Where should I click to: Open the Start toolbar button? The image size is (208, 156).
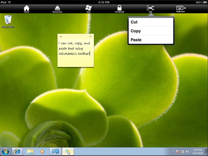pyautogui.click(x=88, y=9)
